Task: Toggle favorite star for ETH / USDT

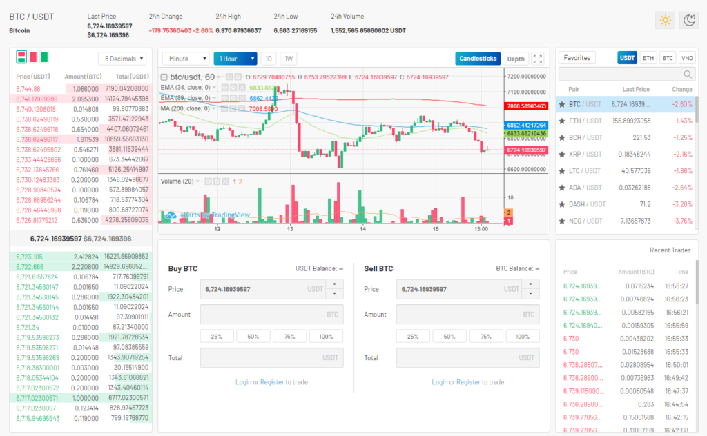Action: point(562,121)
